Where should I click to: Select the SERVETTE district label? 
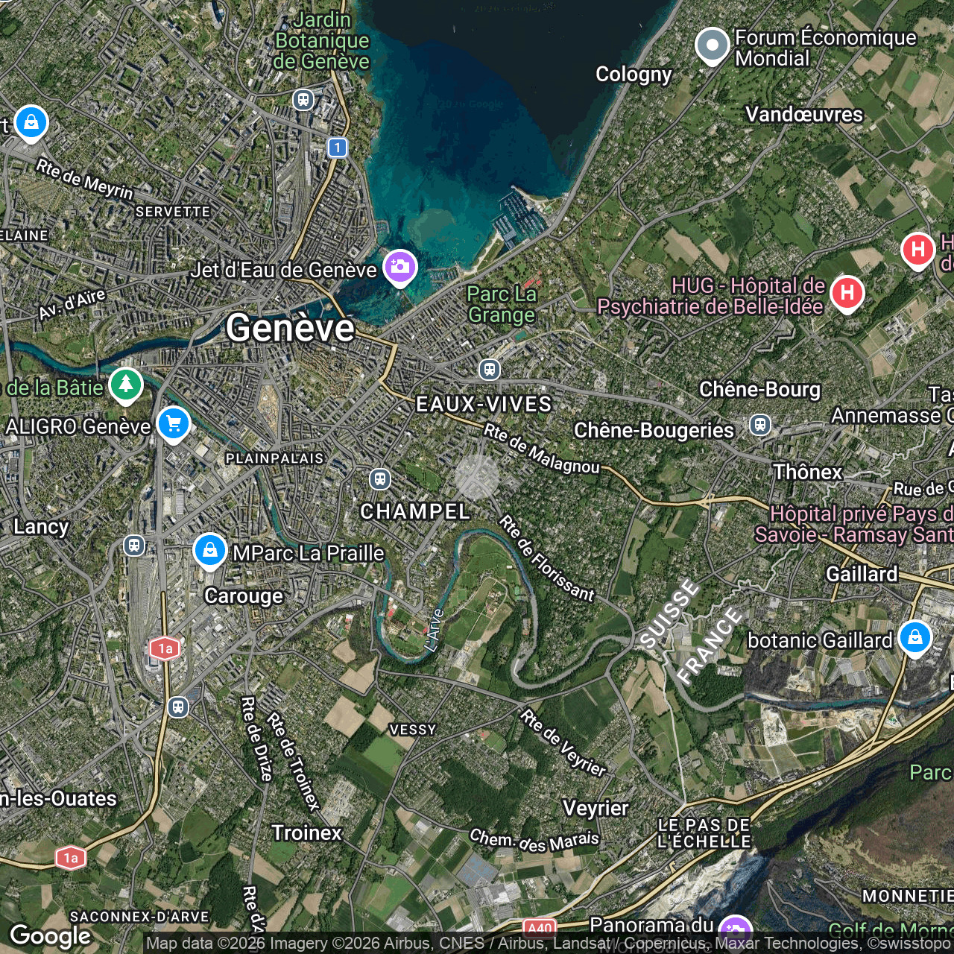pos(173,212)
